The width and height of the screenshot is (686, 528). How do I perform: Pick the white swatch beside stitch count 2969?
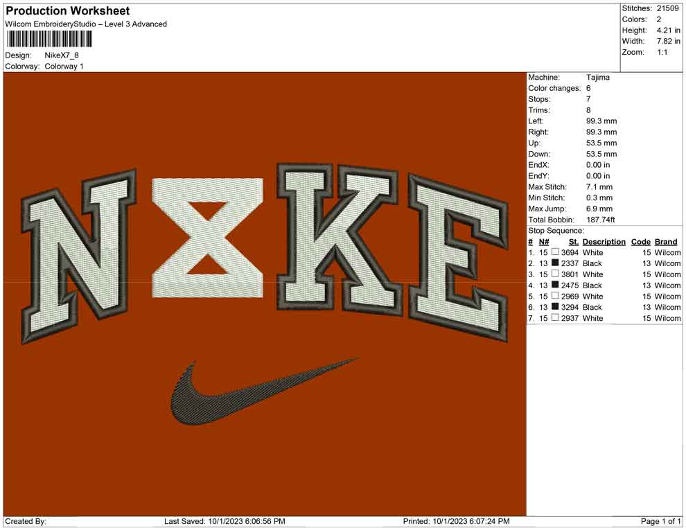[555, 296]
